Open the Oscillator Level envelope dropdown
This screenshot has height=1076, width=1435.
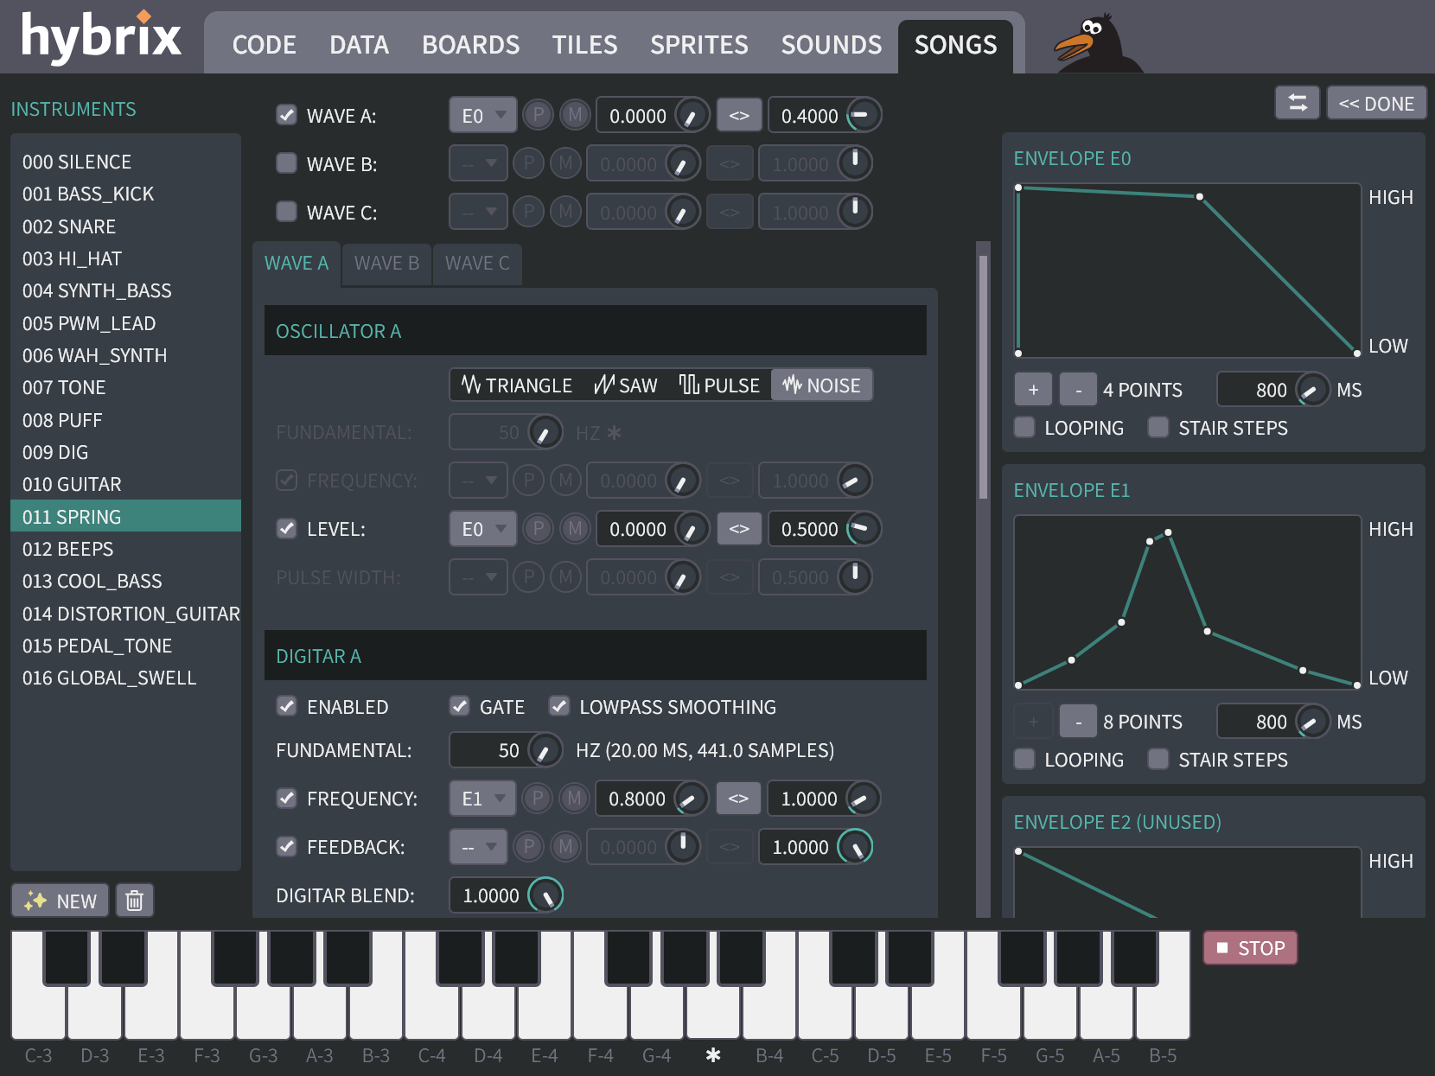pyautogui.click(x=482, y=529)
